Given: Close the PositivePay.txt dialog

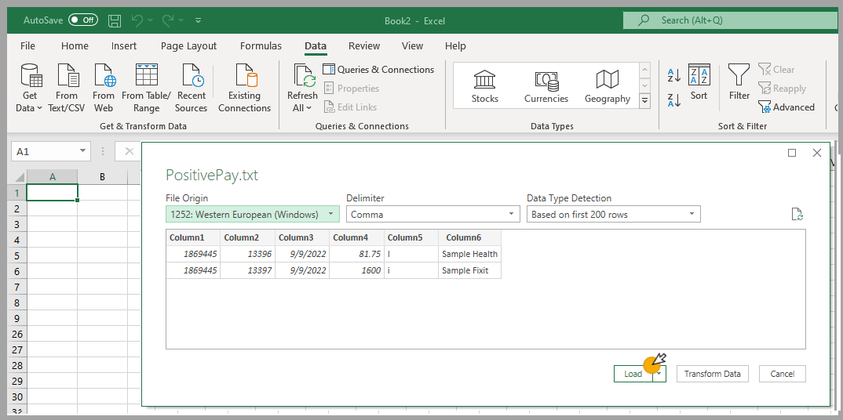Looking at the screenshot, I should [817, 153].
